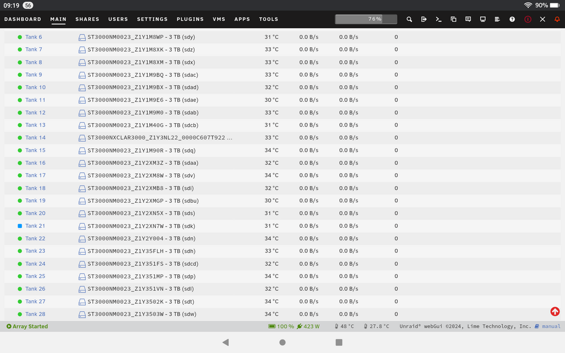Screen dimensions: 565x353
Task: Open the Tank 15 disk link
Action: (35, 150)
